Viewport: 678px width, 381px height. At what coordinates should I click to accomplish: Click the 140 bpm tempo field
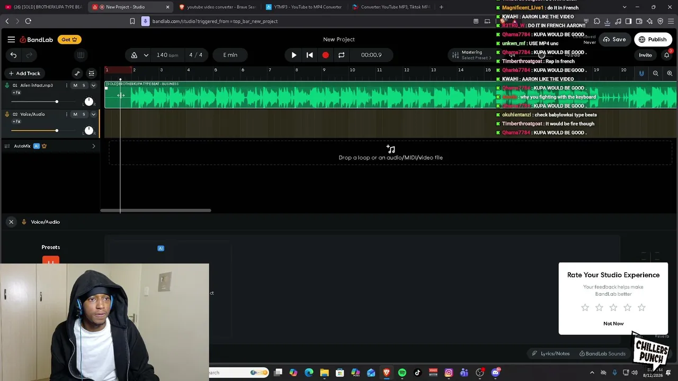click(167, 55)
